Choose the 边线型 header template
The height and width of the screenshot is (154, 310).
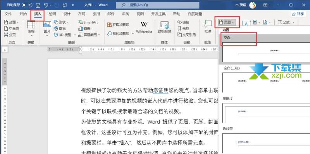pos(266,143)
